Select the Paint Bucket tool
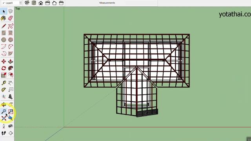Screen dimensions: 251x141 pyautogui.click(x=4, y=18)
